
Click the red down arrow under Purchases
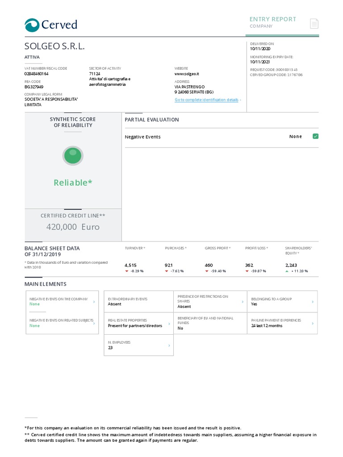coord(167,271)
